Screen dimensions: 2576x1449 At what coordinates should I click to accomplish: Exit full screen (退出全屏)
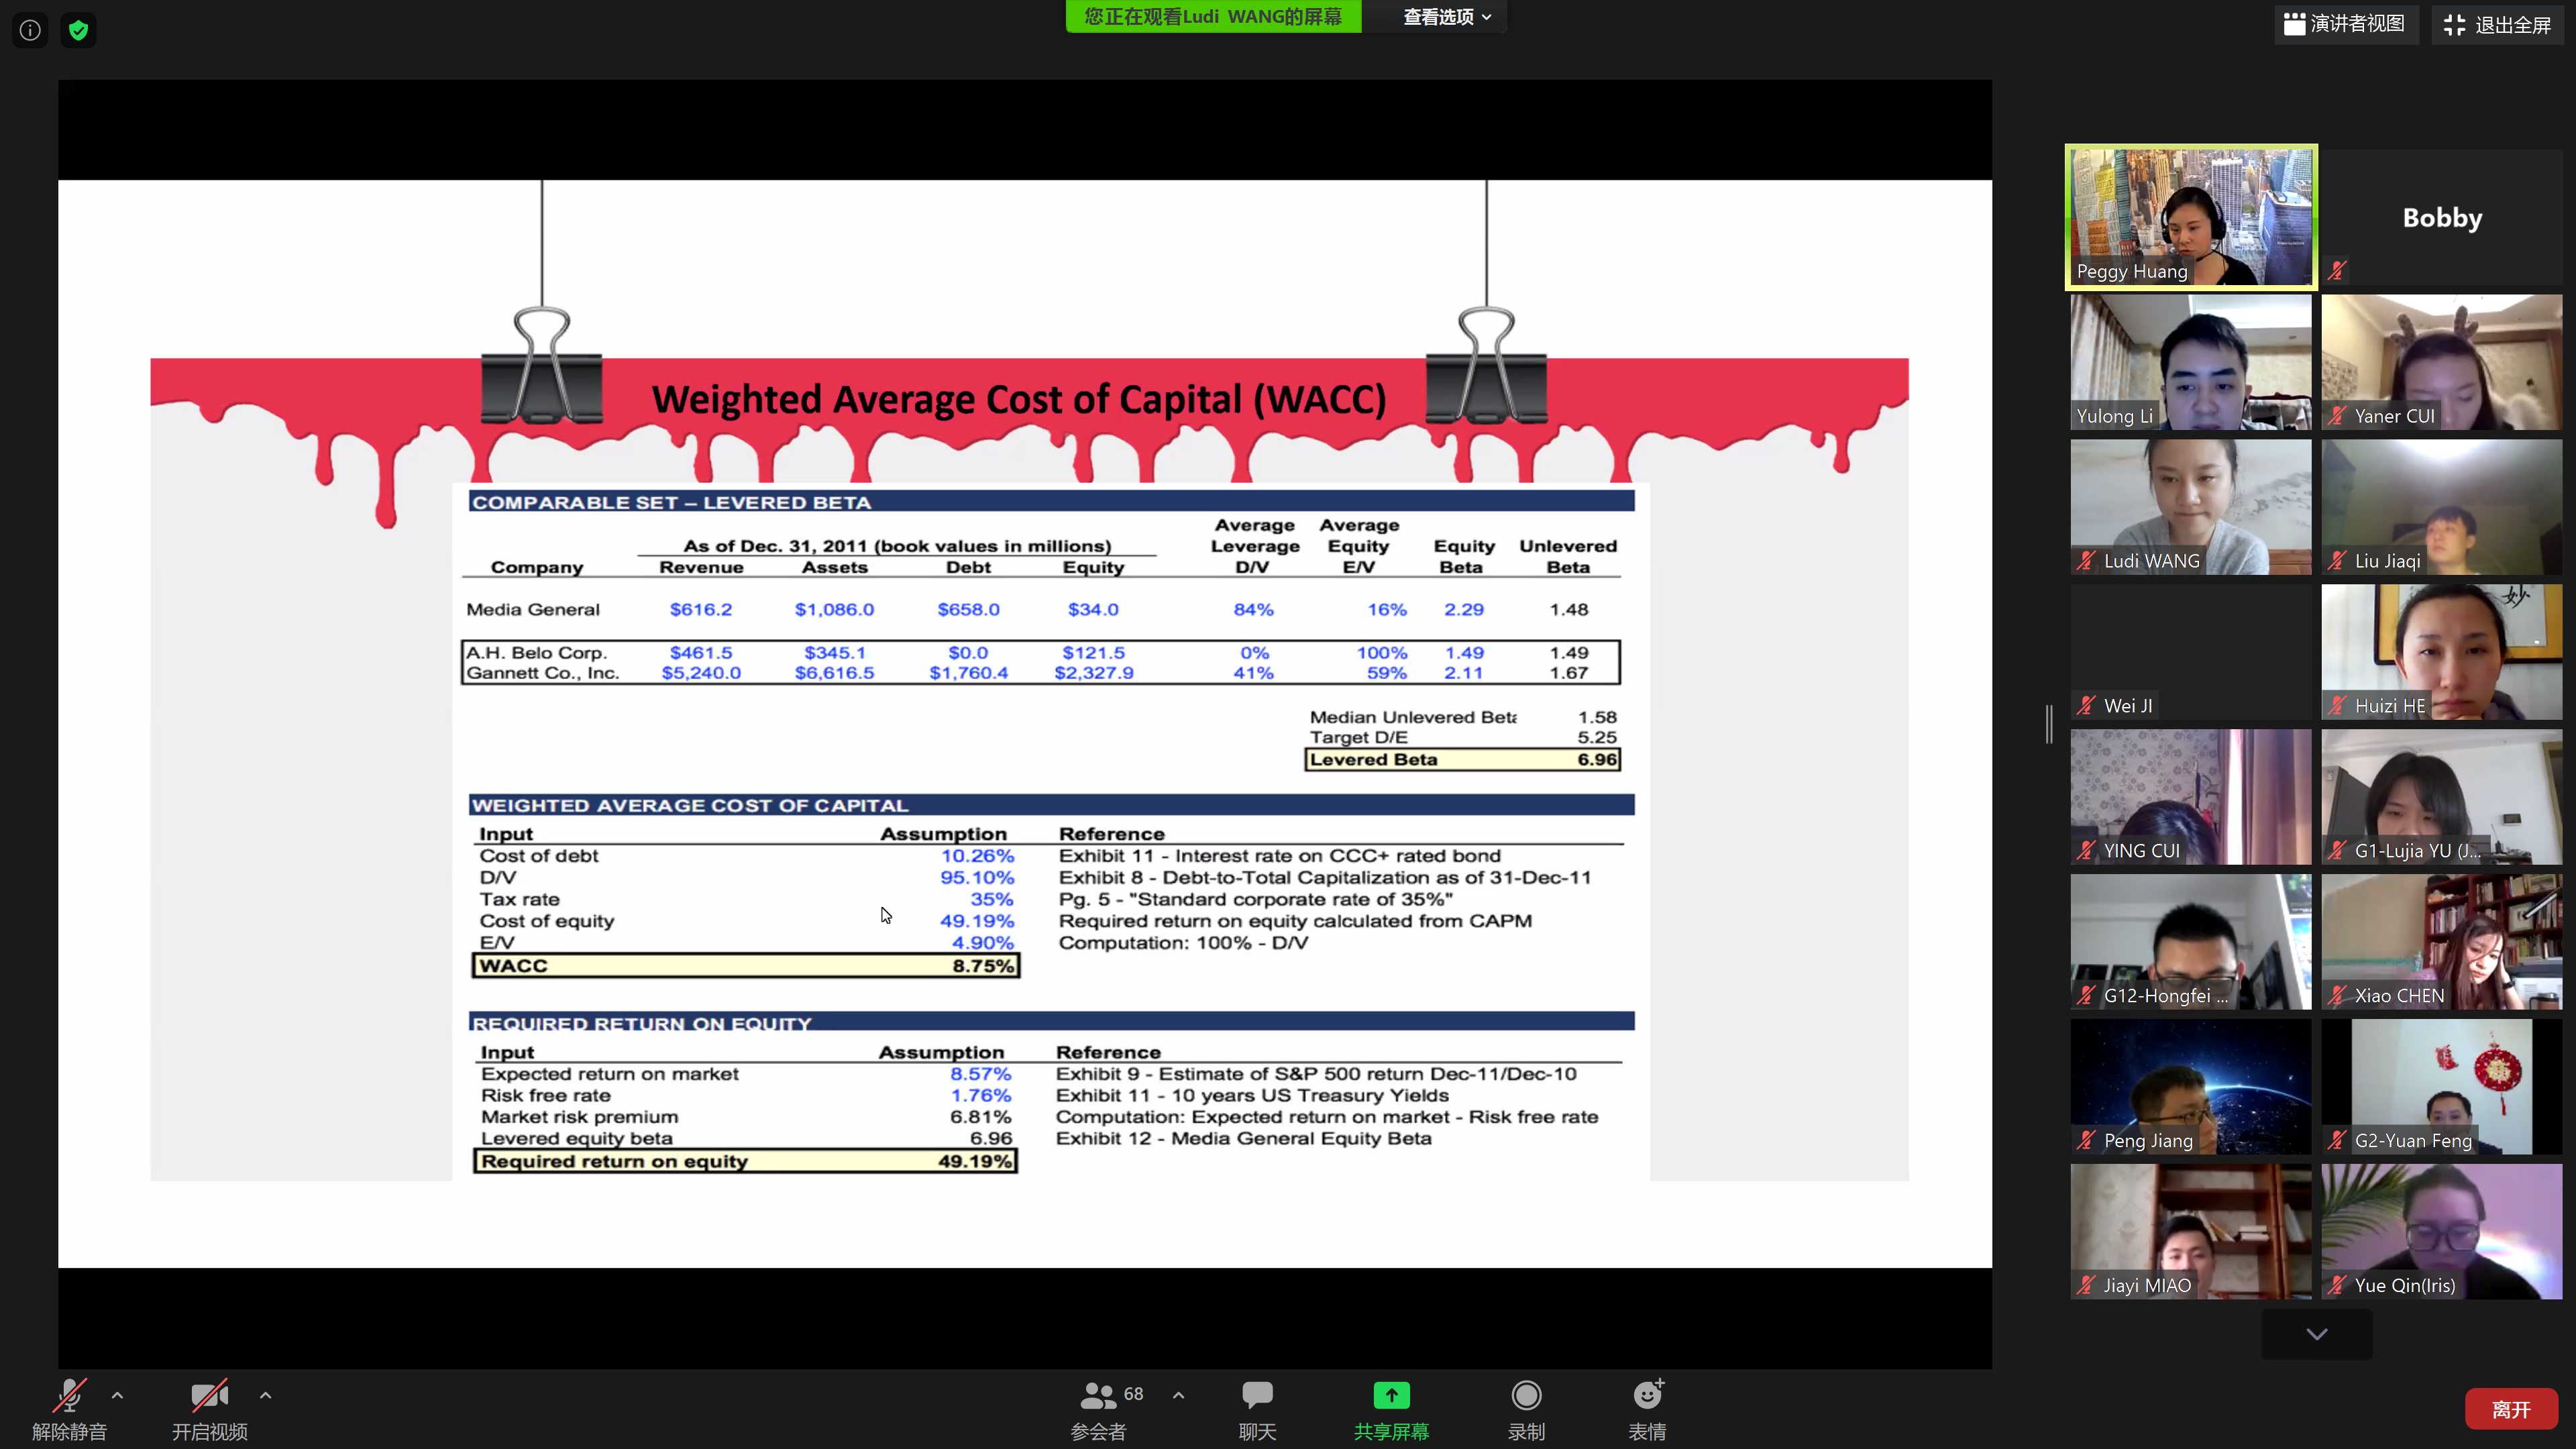(2497, 25)
